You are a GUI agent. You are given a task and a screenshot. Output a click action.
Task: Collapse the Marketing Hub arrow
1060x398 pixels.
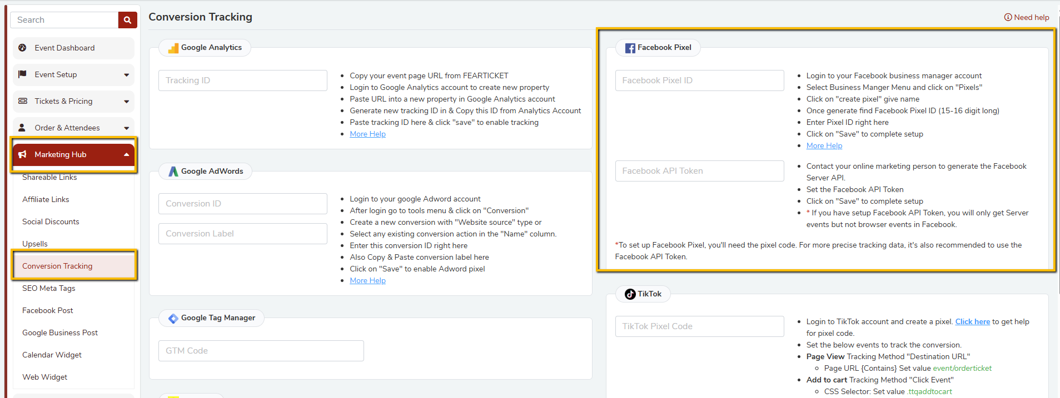(127, 154)
